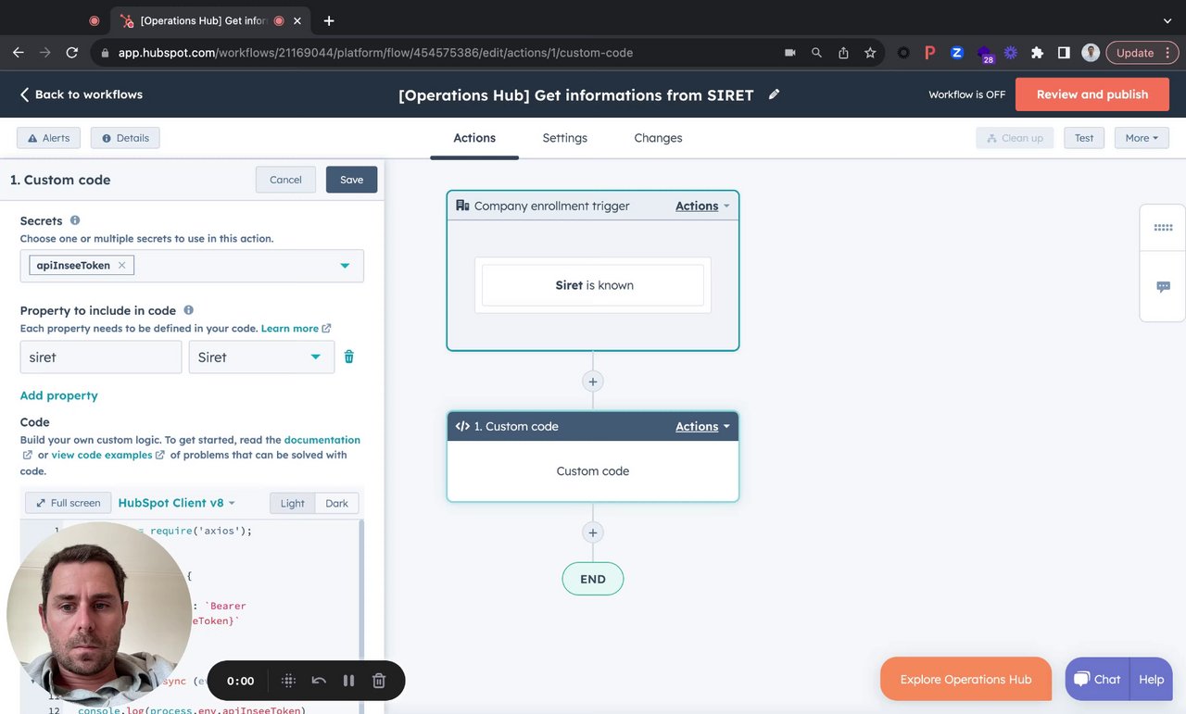Screen dimensions: 1186x714
Task: Open a new browser tab
Action: 329,20
